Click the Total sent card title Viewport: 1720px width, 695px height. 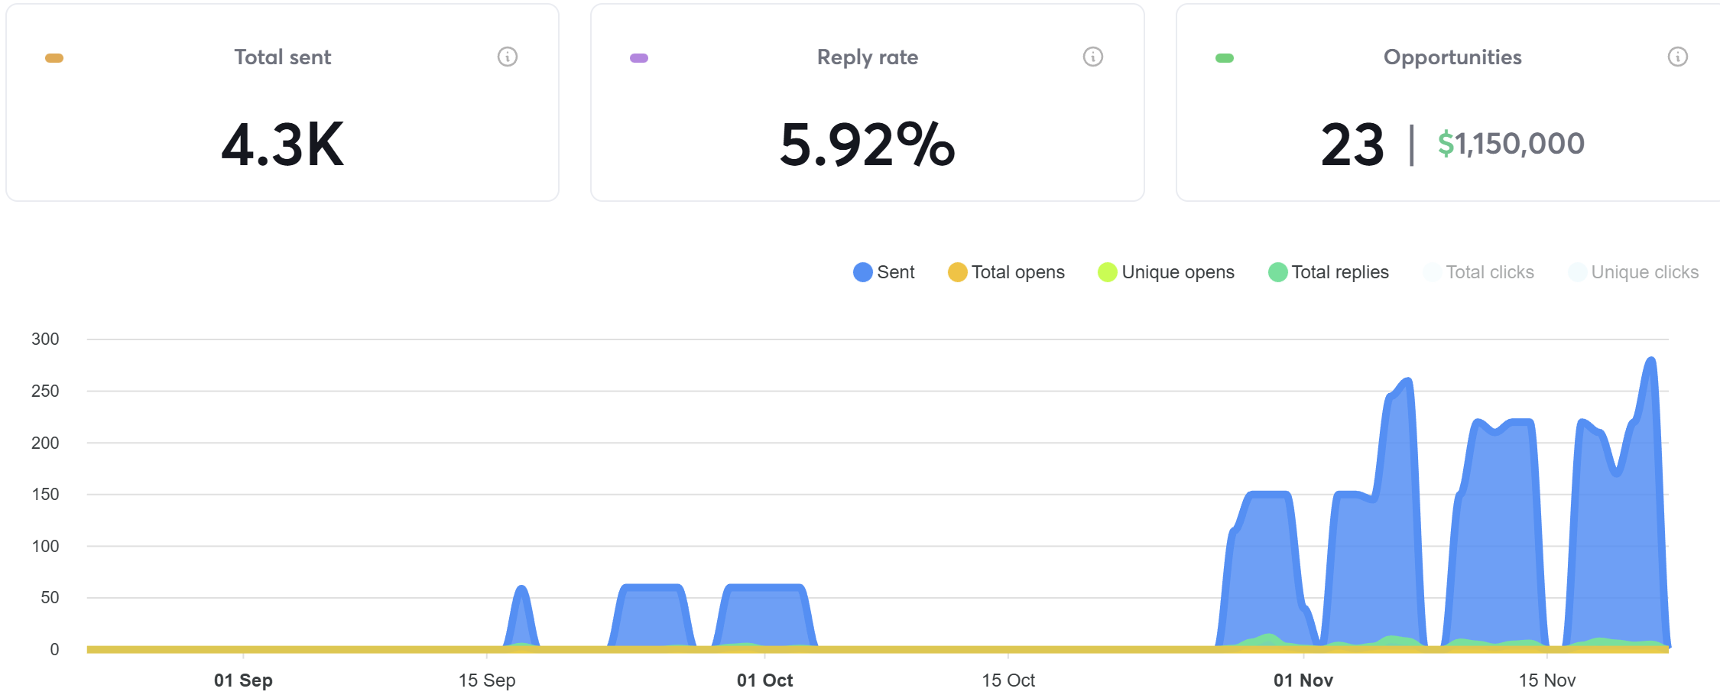tap(283, 57)
